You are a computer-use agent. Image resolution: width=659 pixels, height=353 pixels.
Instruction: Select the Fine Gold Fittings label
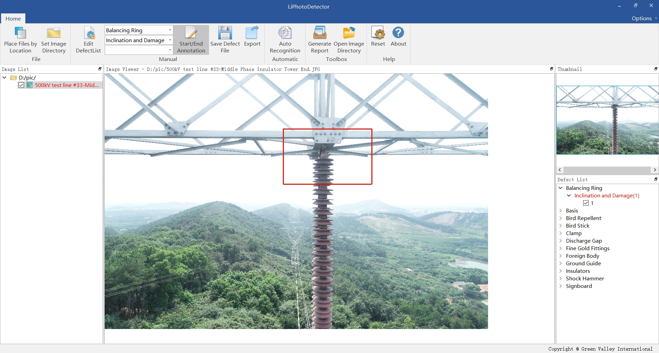(588, 248)
